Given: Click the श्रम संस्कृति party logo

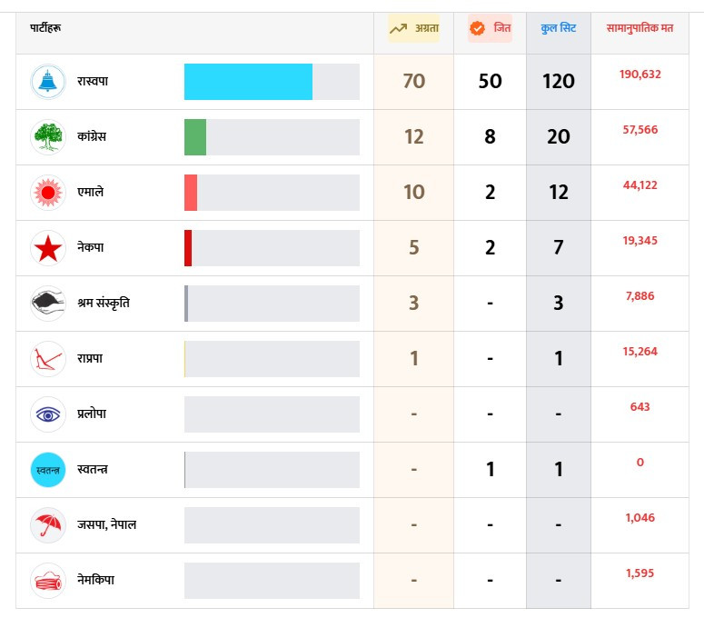Looking at the screenshot, I should [47, 304].
